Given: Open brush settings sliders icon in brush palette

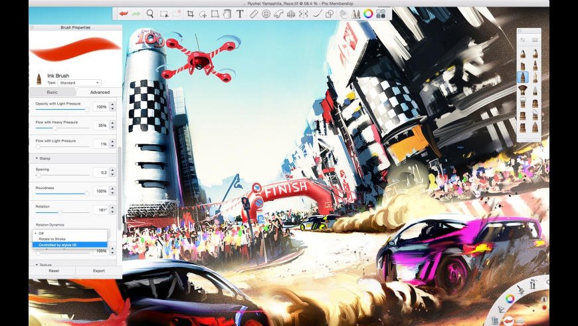Looking at the screenshot, I should [x=522, y=40].
